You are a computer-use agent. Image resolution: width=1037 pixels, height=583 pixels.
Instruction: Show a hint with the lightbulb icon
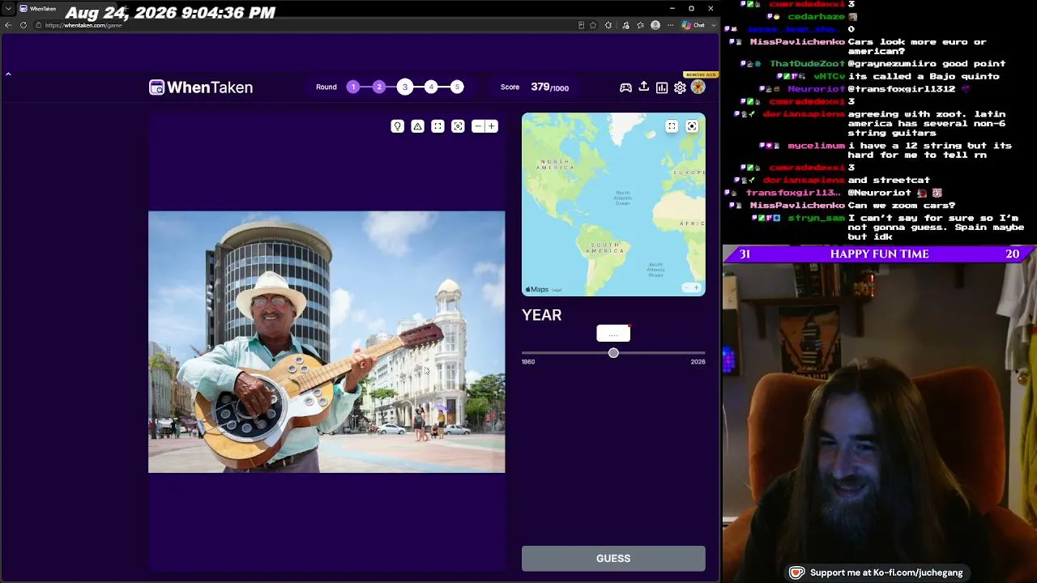coord(398,126)
